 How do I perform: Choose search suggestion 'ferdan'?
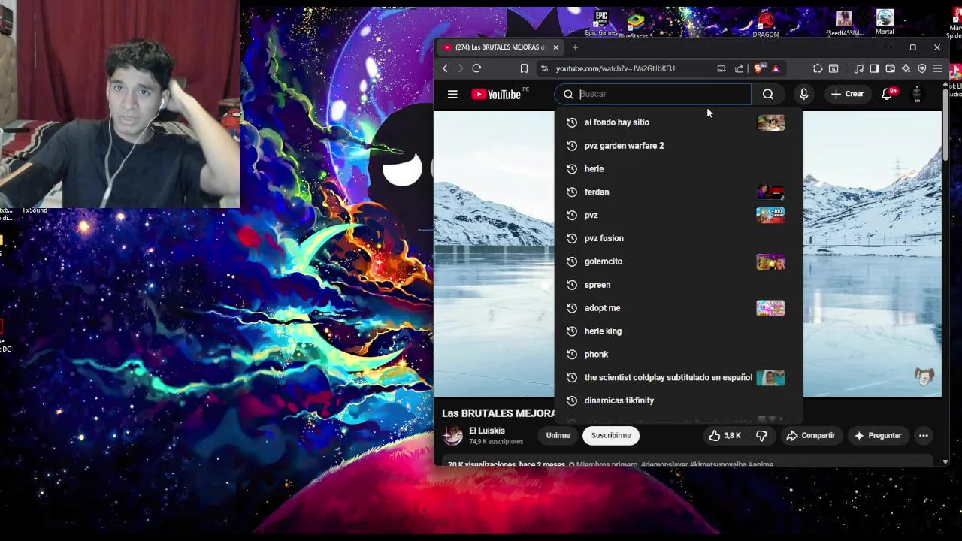679,192
